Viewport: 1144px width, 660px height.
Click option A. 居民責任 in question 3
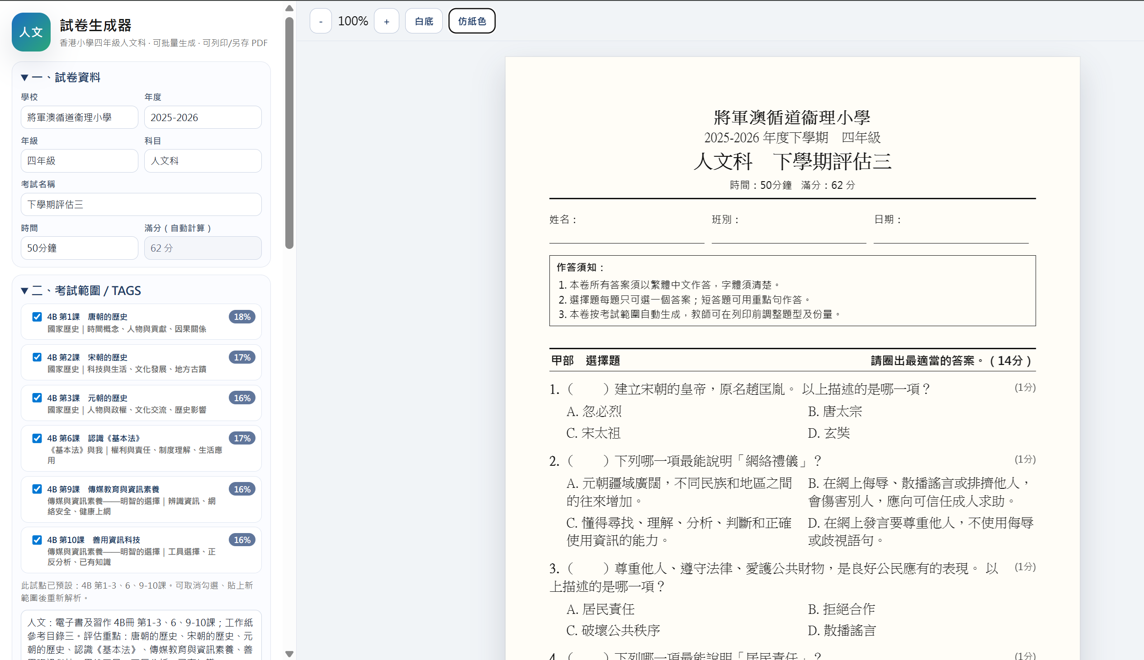pyautogui.click(x=600, y=609)
